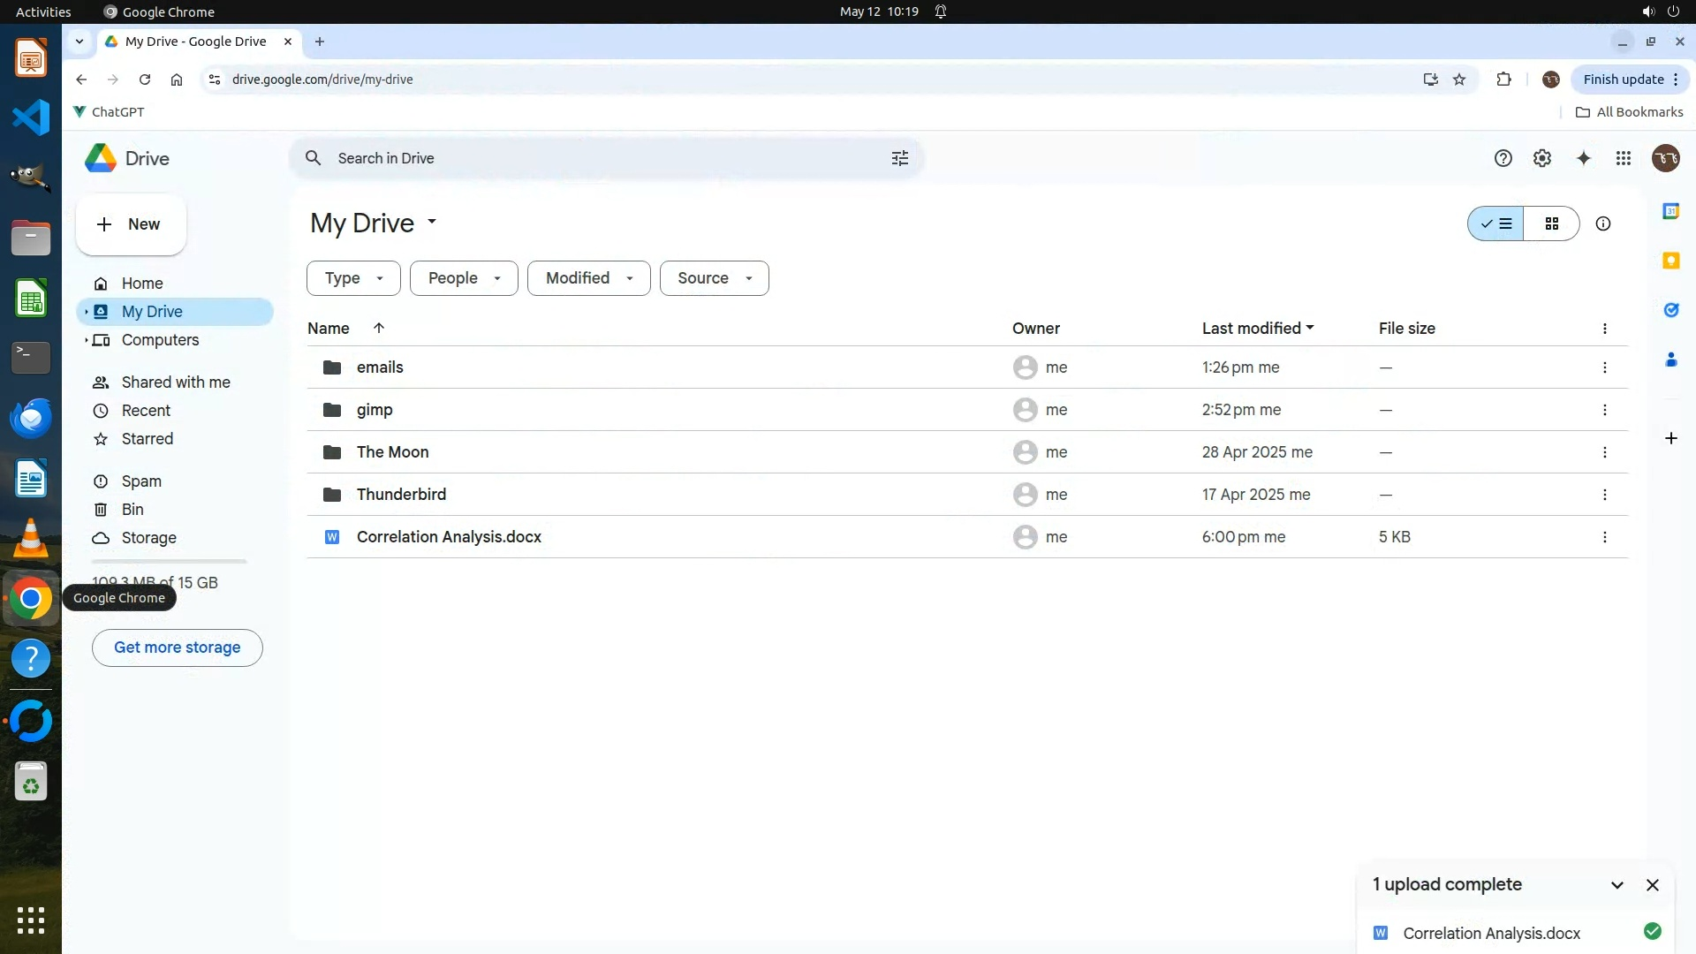Switch to list layout view

1496,223
